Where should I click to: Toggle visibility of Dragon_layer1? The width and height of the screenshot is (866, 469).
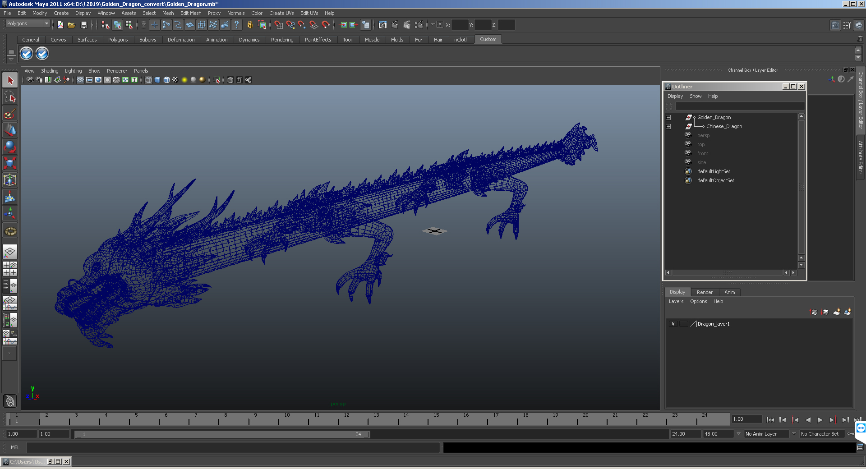673,324
